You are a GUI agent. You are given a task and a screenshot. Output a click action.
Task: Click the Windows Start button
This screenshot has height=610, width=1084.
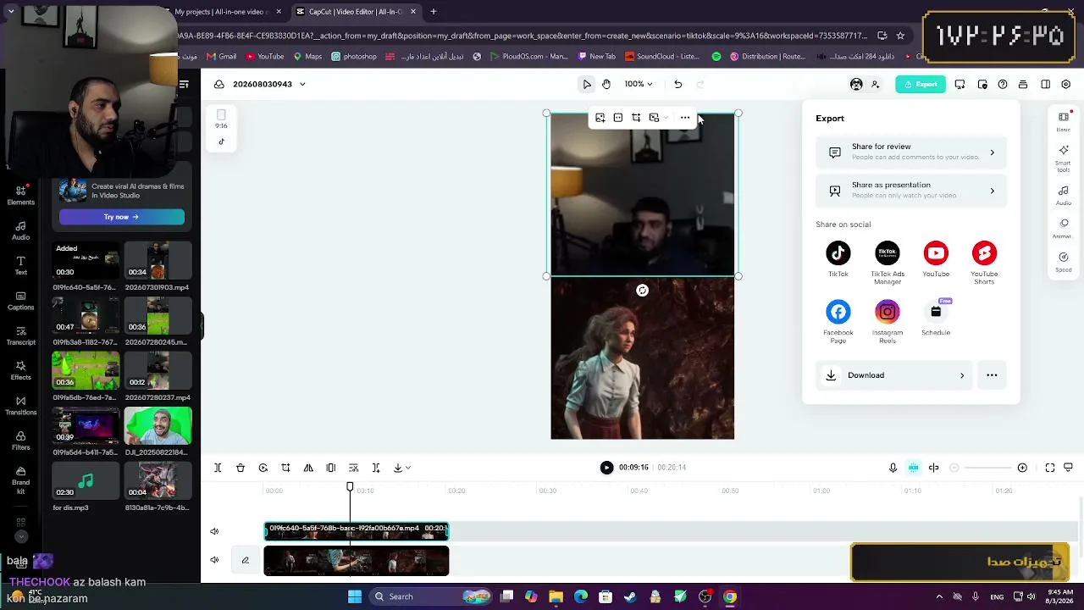tap(355, 596)
